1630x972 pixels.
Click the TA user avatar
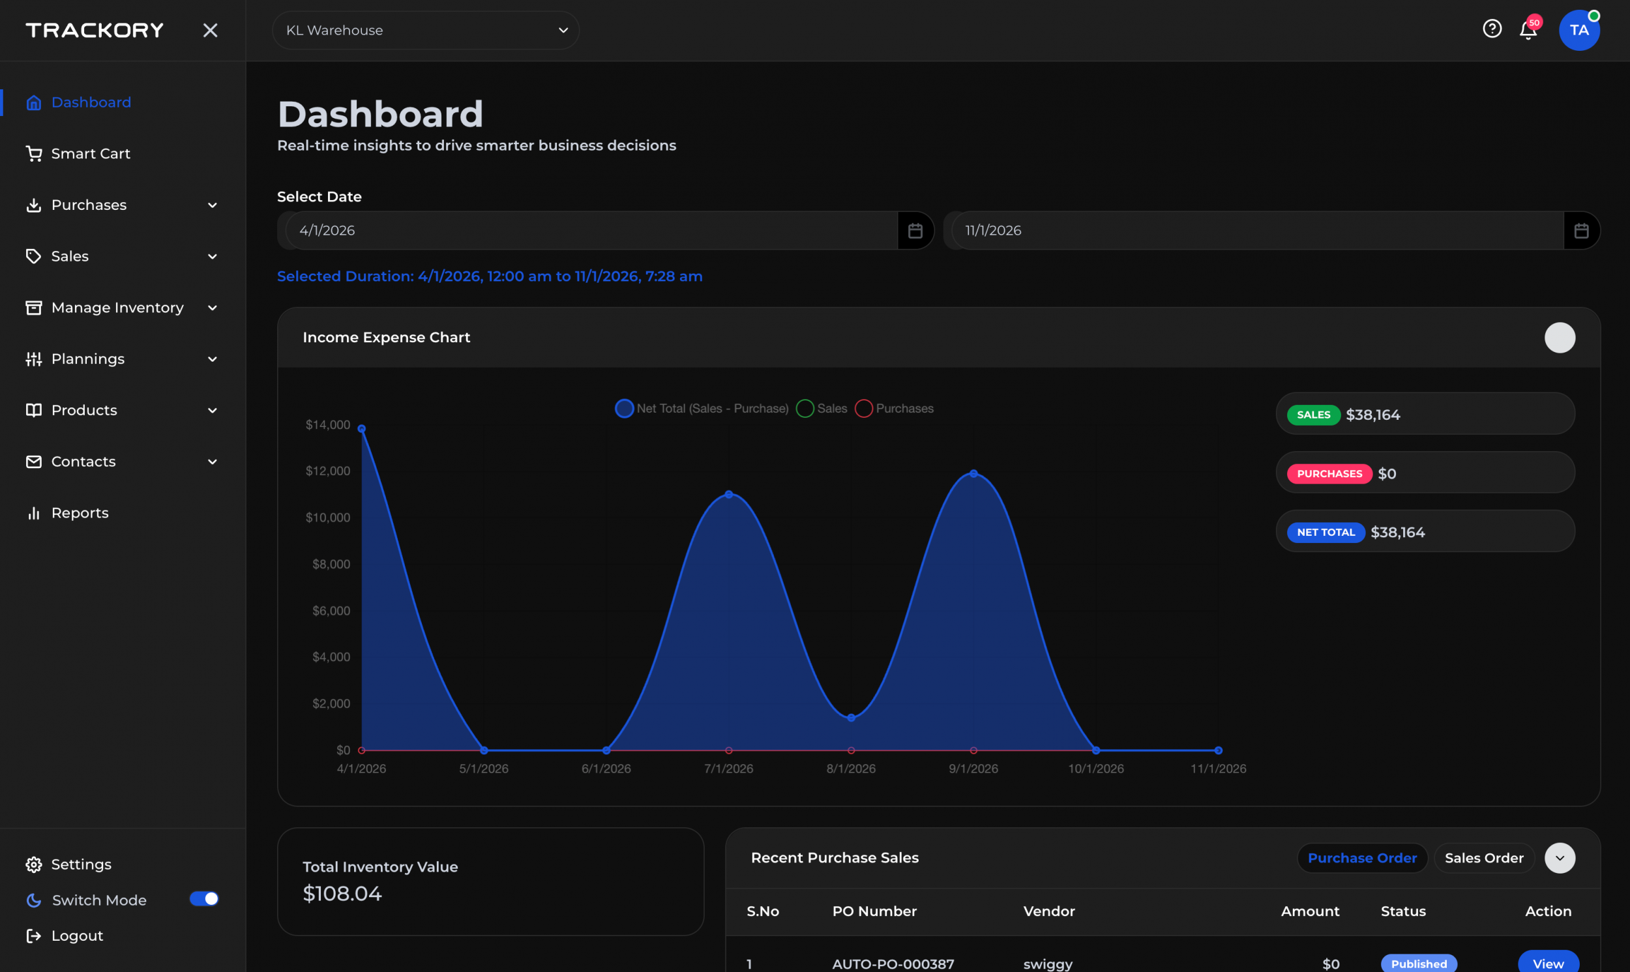pyautogui.click(x=1578, y=30)
